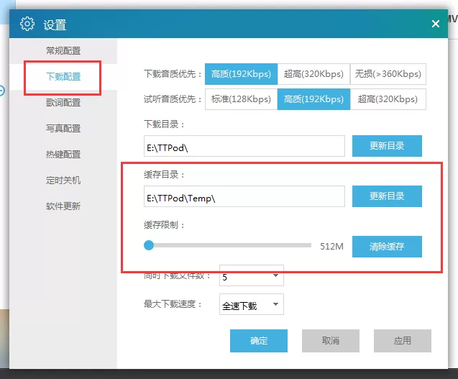The image size is (458, 379).
Task: Click the 清除缓存 button
Action: 387,247
